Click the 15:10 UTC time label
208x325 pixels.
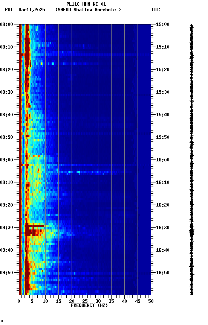tap(163, 47)
